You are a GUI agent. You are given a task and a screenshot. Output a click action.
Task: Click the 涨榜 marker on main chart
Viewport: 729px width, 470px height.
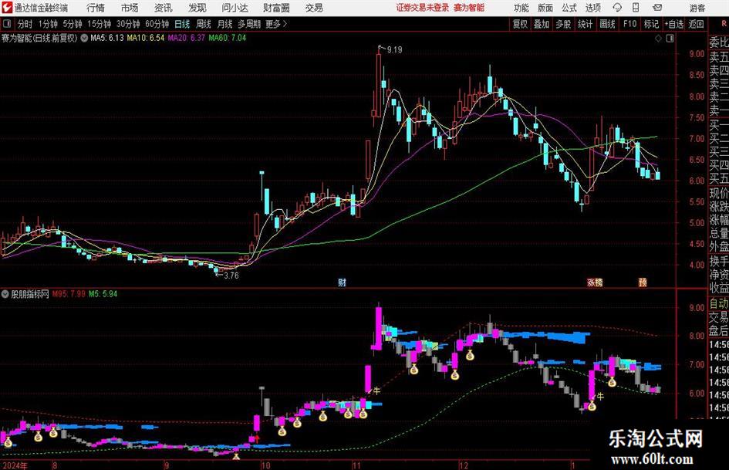tap(595, 282)
